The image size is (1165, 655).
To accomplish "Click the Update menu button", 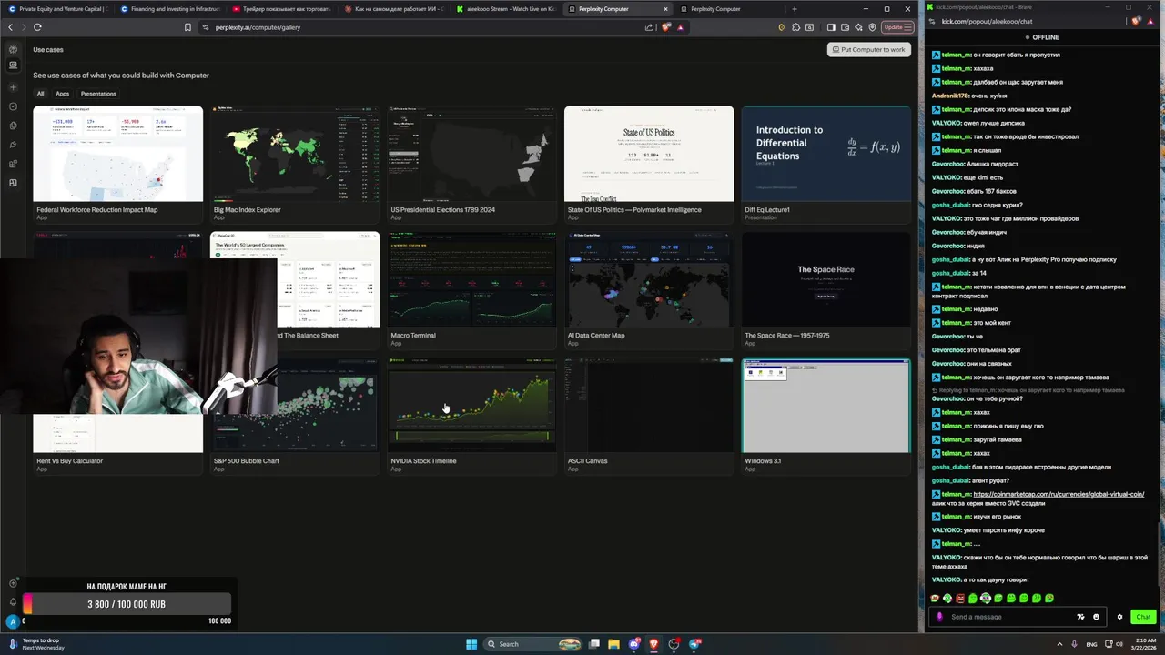I will 897,27.
